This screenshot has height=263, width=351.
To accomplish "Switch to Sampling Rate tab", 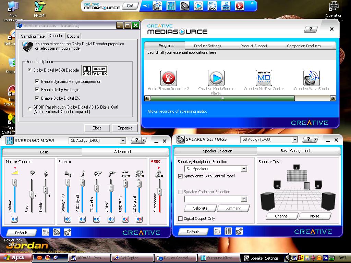I will pyautogui.click(x=33, y=36).
